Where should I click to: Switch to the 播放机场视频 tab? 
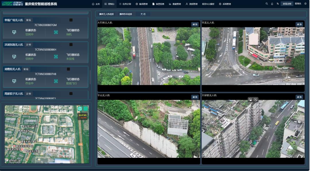[x=126, y=14]
